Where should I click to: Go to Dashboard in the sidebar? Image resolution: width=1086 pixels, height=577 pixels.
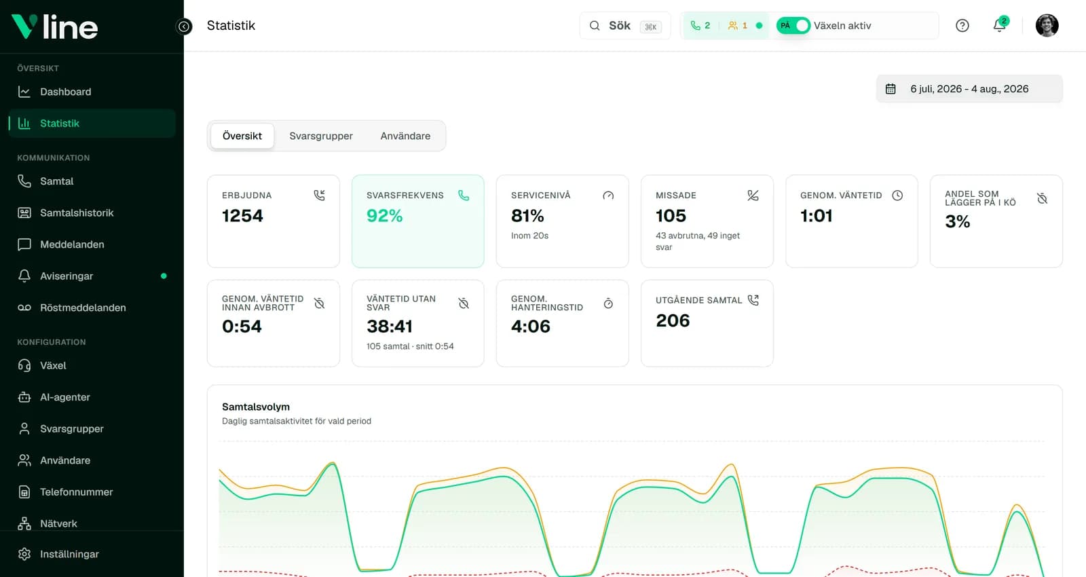click(92, 92)
